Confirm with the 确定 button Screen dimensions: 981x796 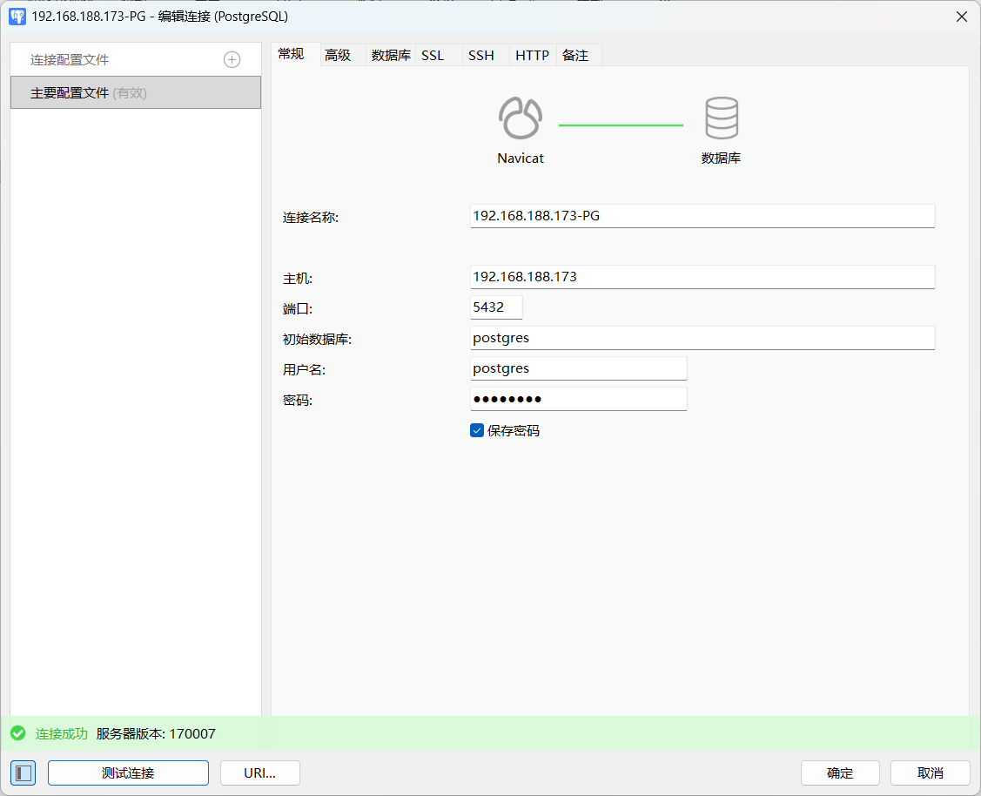click(840, 772)
